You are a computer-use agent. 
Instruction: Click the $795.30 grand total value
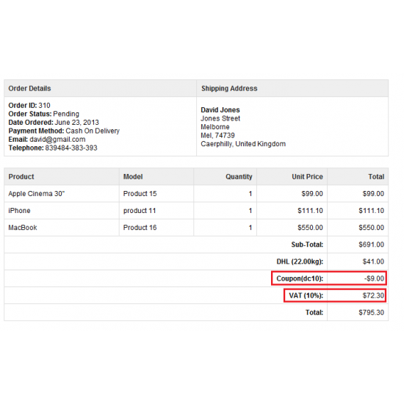tap(372, 312)
